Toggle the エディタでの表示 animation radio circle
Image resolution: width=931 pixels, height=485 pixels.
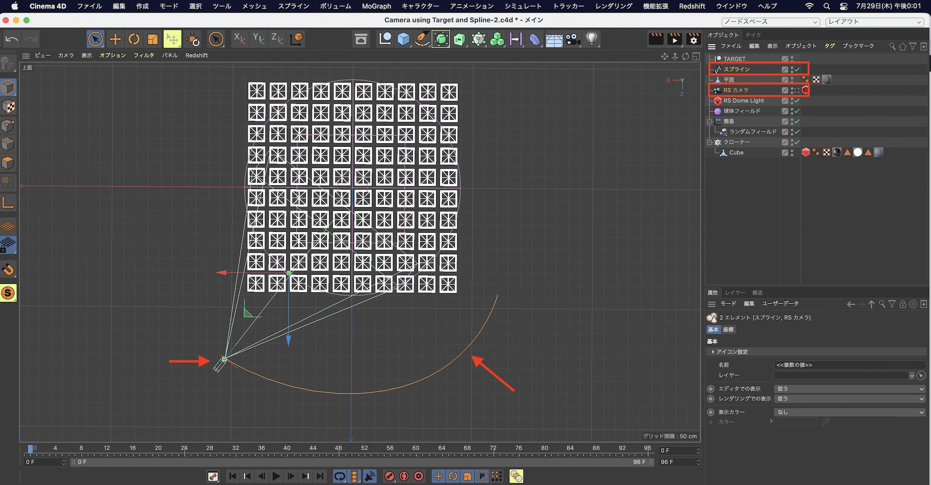tap(711, 389)
